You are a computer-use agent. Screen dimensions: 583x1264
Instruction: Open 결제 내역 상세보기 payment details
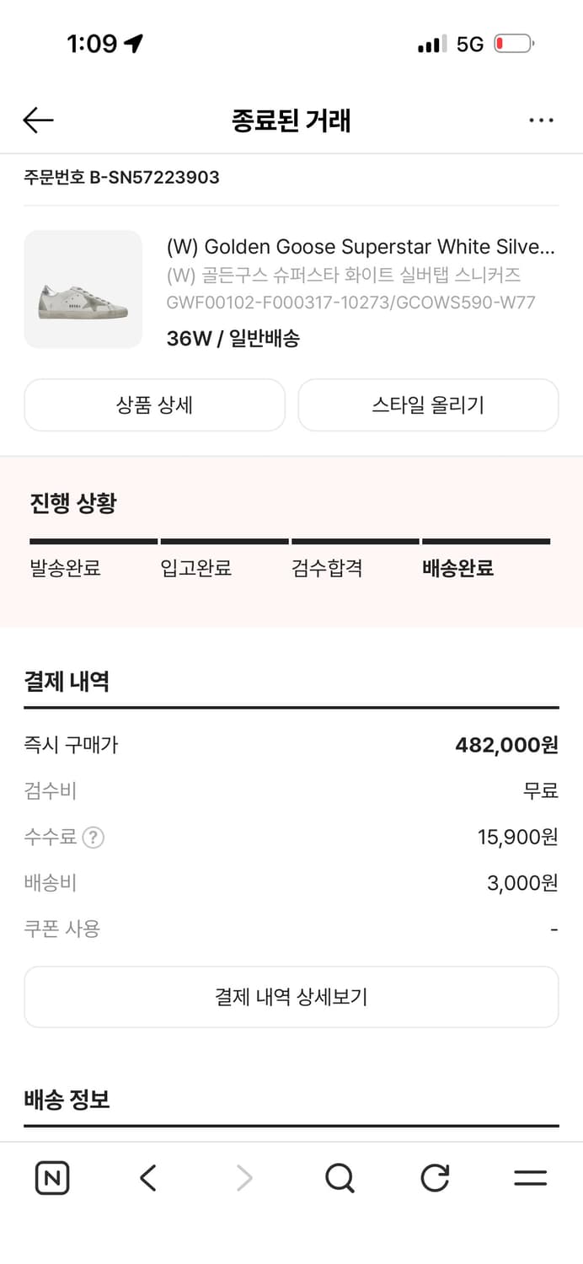pos(291,997)
